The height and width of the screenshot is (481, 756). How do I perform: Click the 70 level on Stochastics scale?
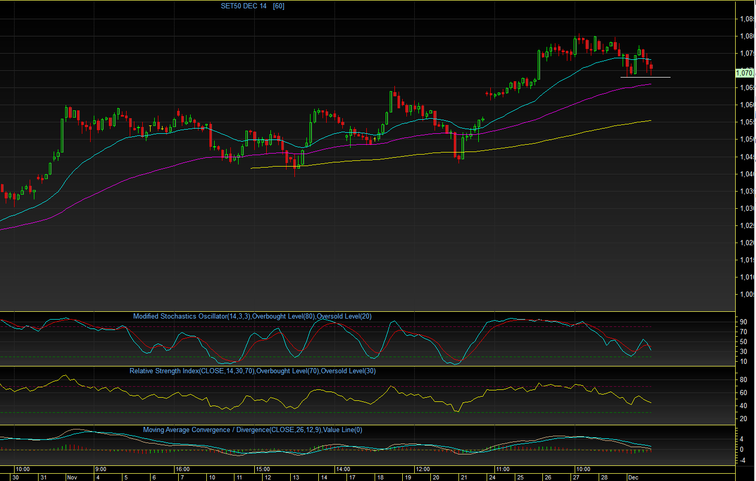pyautogui.click(x=743, y=332)
